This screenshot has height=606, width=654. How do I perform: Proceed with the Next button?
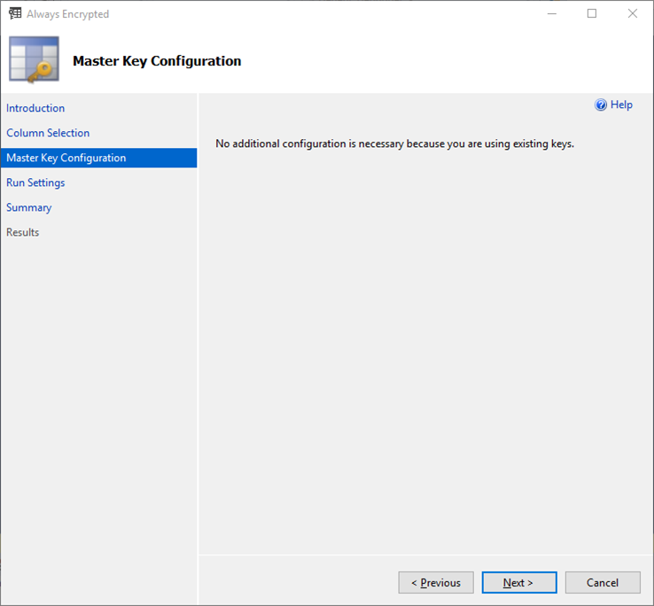[519, 582]
